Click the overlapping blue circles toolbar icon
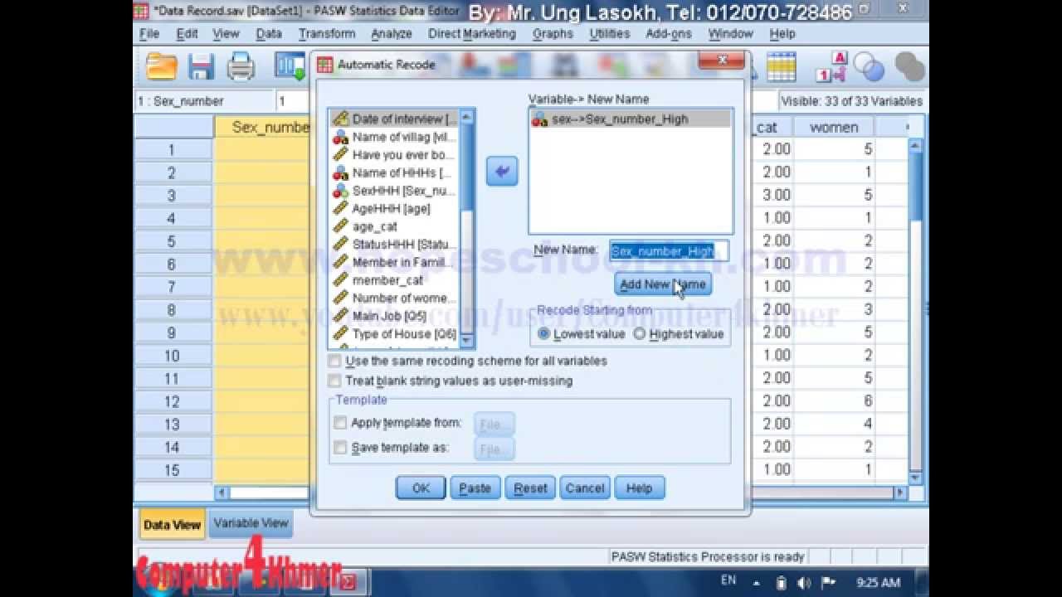 [869, 67]
